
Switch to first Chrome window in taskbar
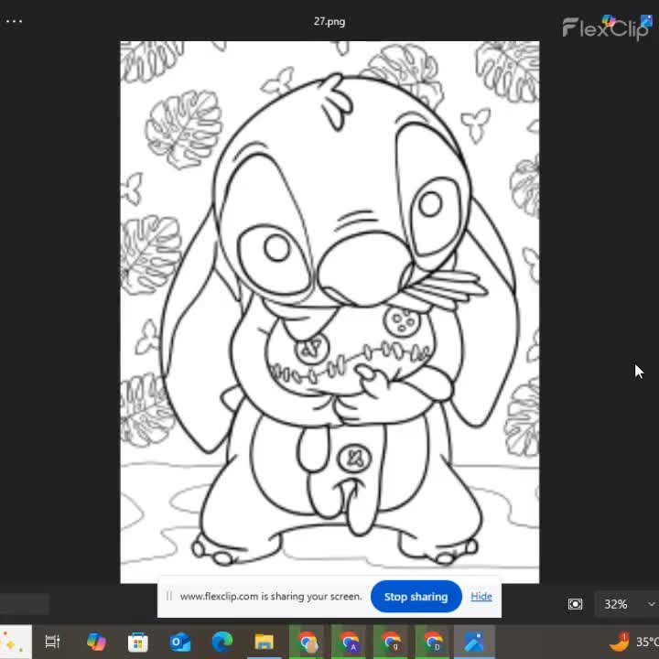point(307,642)
